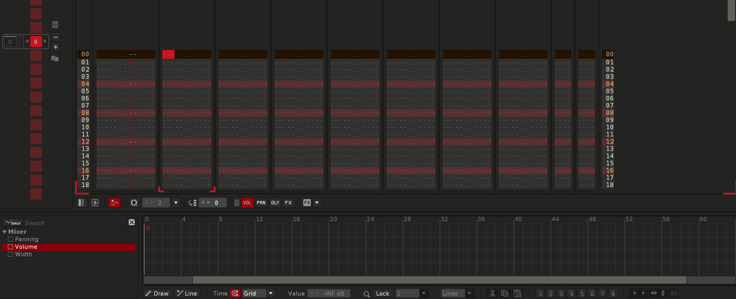
Task: Select Volume in the Mixer list
Action: click(x=26, y=246)
